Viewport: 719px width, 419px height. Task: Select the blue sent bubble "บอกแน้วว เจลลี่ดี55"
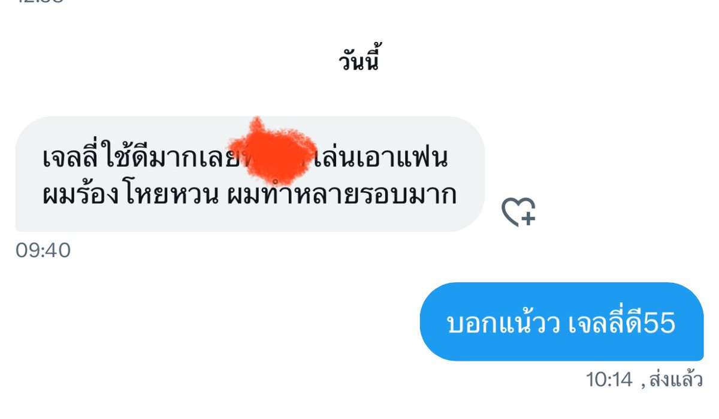pos(561,321)
